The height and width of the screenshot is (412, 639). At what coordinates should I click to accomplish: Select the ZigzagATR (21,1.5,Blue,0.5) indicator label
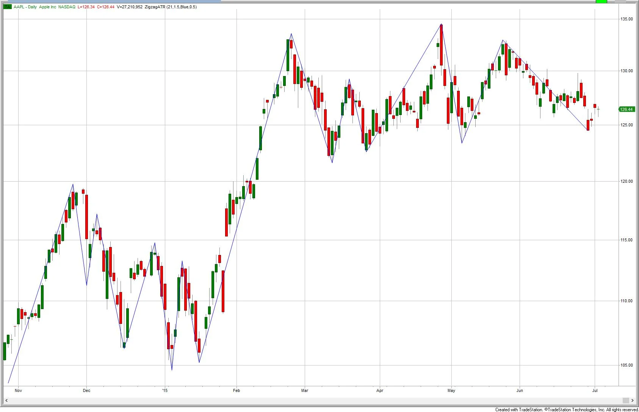coord(171,7)
